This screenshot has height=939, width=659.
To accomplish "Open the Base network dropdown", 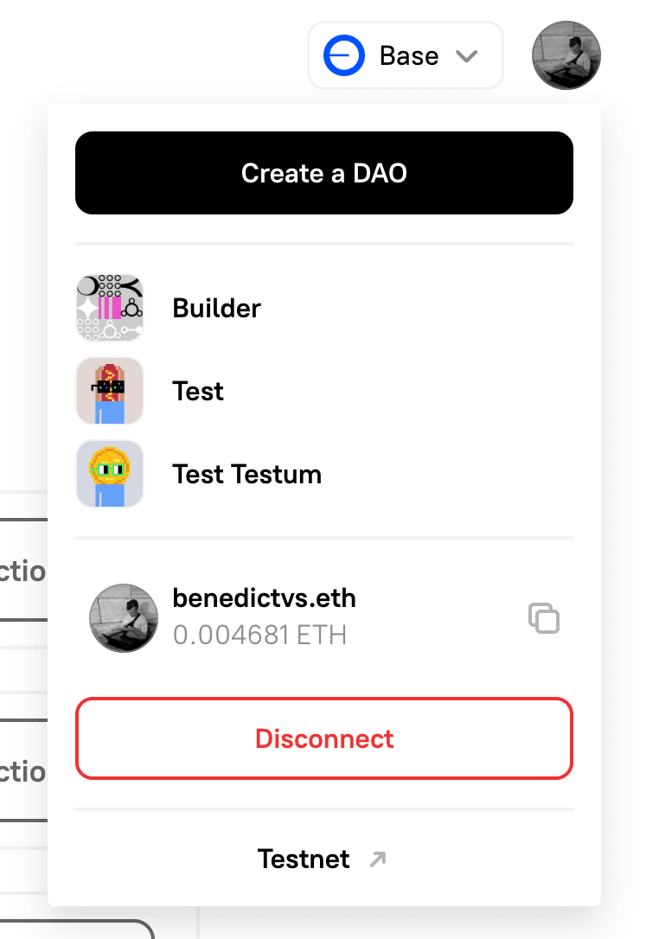I will click(406, 55).
